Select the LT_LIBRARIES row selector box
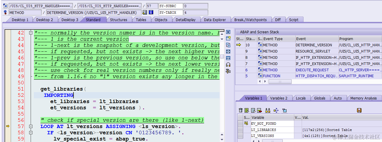 pos(240,130)
